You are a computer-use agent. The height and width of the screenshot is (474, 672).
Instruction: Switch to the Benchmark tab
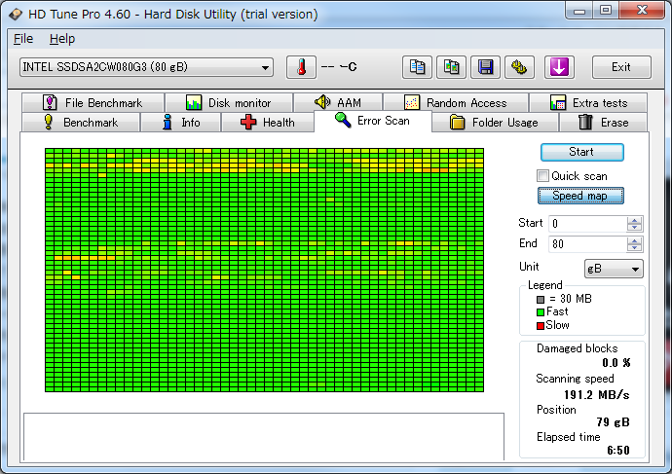pyautogui.click(x=81, y=123)
